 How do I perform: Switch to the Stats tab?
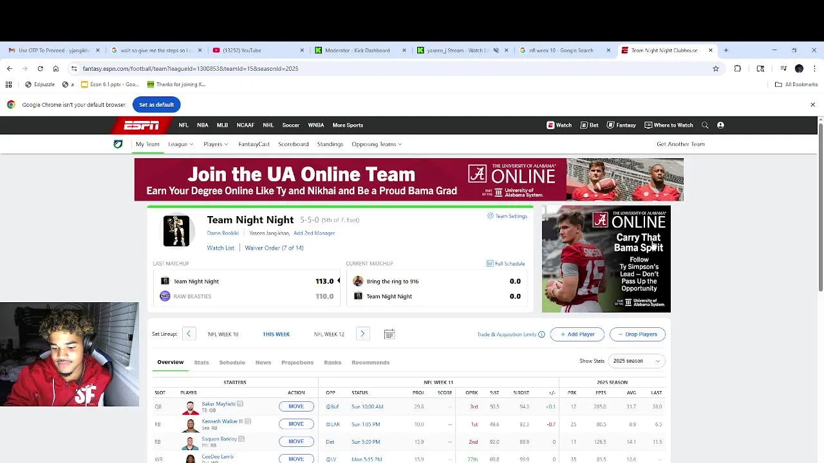tap(201, 363)
